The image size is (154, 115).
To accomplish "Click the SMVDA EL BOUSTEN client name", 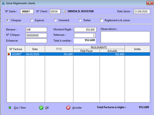I will point(81,11).
